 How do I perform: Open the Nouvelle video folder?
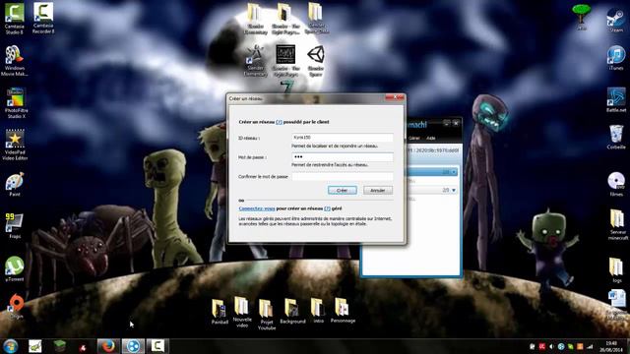click(242, 313)
